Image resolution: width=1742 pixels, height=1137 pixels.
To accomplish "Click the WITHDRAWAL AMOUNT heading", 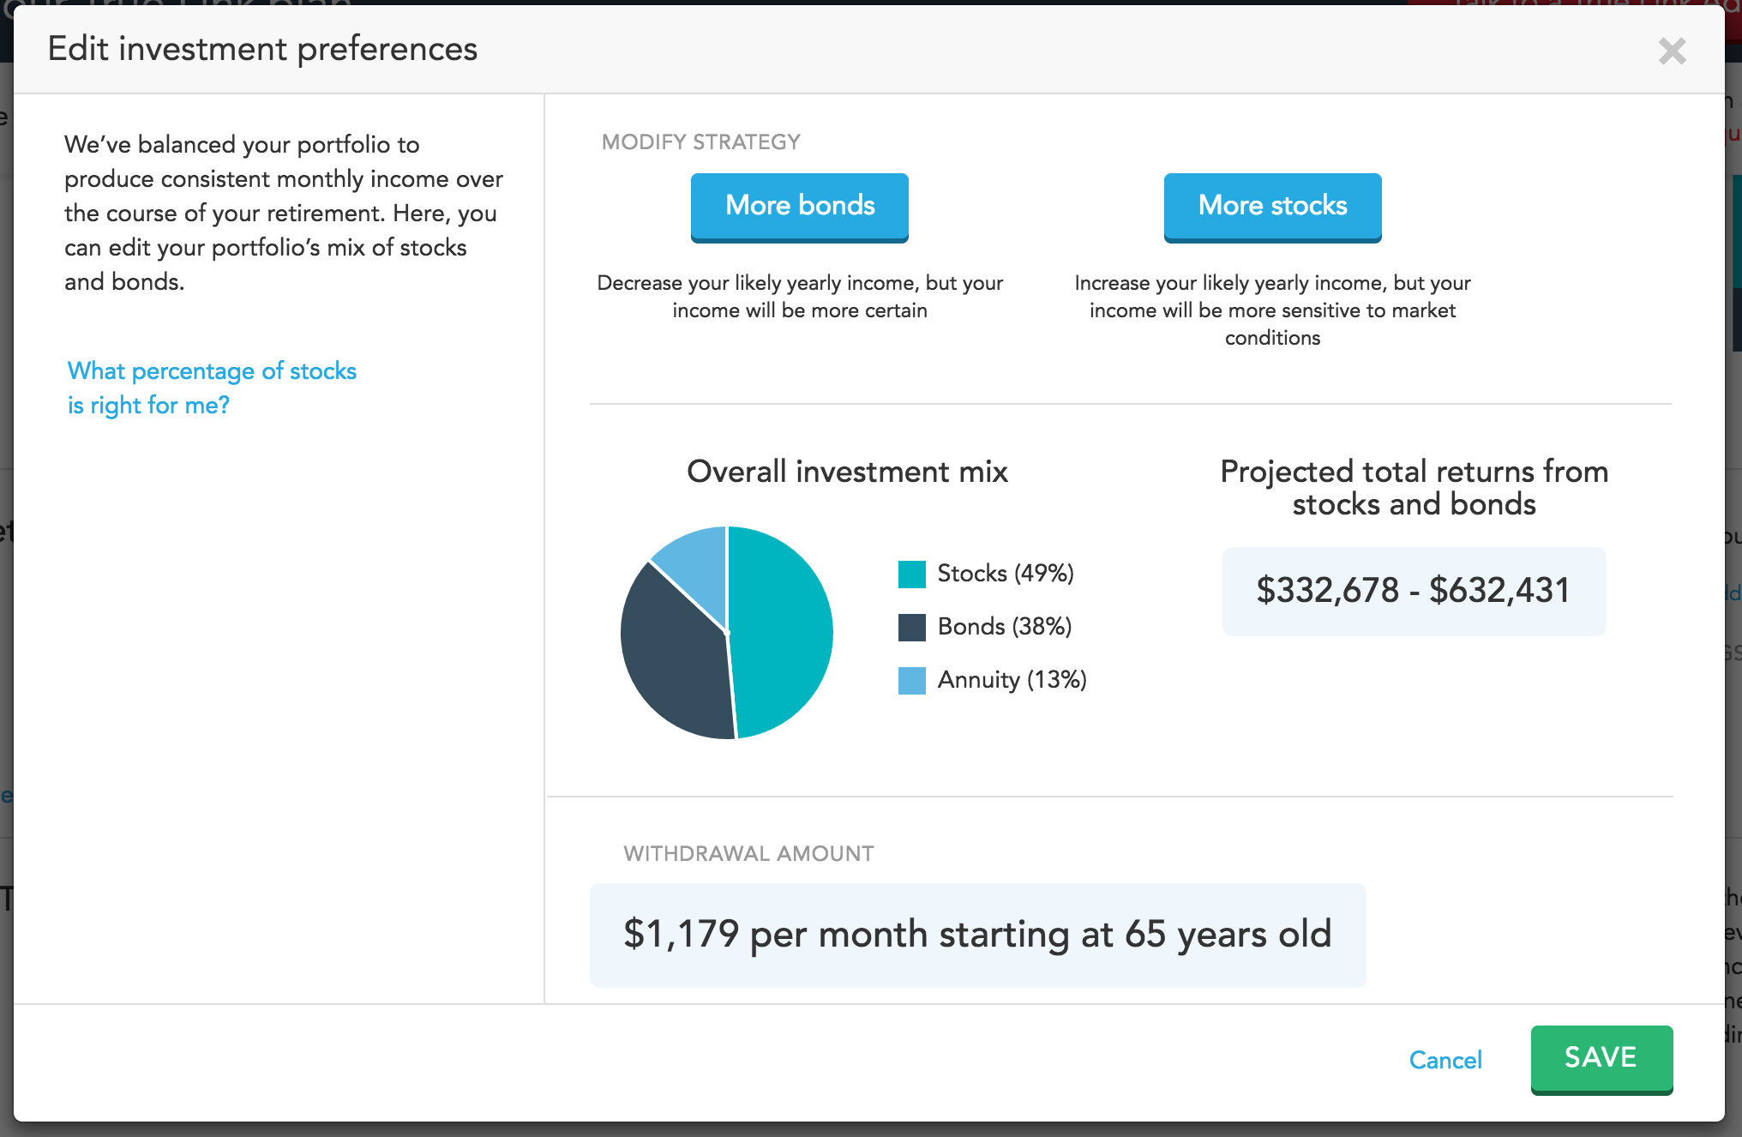I will coord(748,854).
